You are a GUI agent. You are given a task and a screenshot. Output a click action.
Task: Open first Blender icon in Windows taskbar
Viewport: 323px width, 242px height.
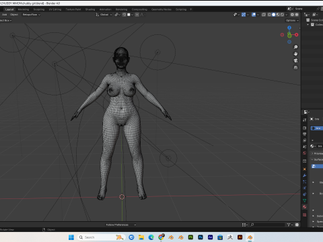(x=171, y=237)
